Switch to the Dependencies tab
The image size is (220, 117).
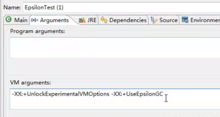pos(128,20)
